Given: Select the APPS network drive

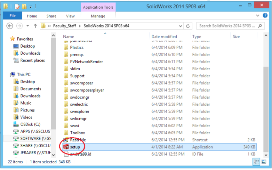Looking at the screenshot, I should click(36, 131).
